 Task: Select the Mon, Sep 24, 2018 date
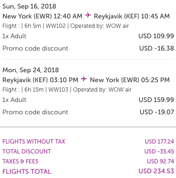pos(30,70)
